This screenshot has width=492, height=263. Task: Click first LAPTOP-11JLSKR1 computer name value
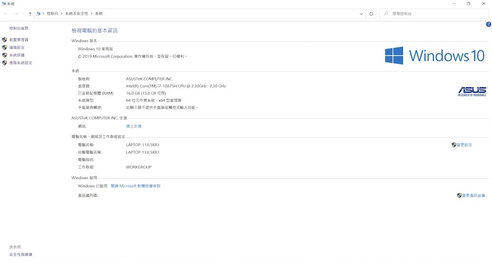(x=143, y=145)
